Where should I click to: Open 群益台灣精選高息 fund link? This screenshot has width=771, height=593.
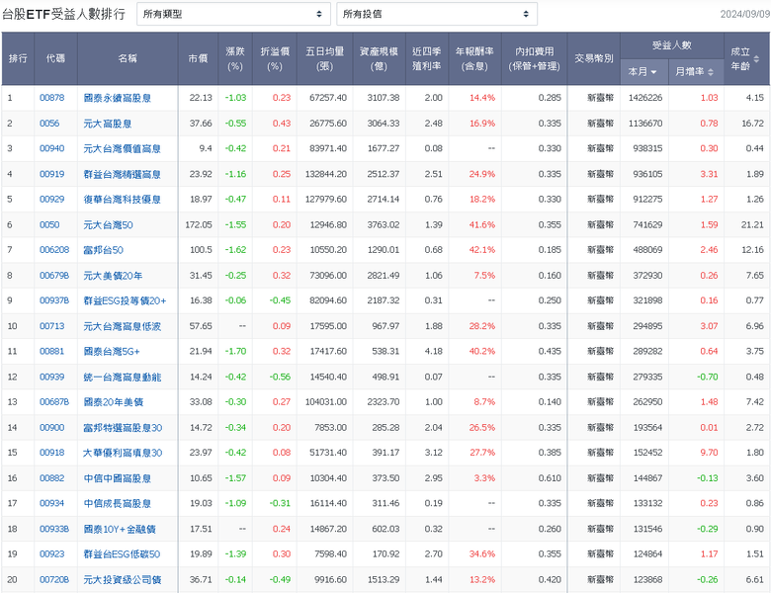pos(122,174)
